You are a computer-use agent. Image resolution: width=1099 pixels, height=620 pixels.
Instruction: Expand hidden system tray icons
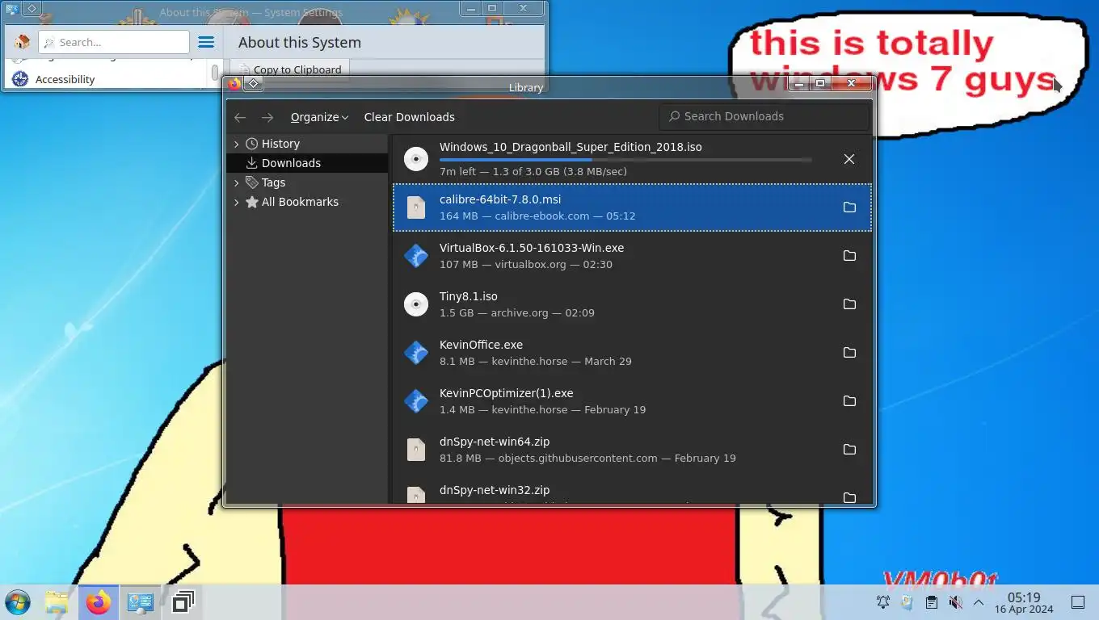pyautogui.click(x=979, y=602)
